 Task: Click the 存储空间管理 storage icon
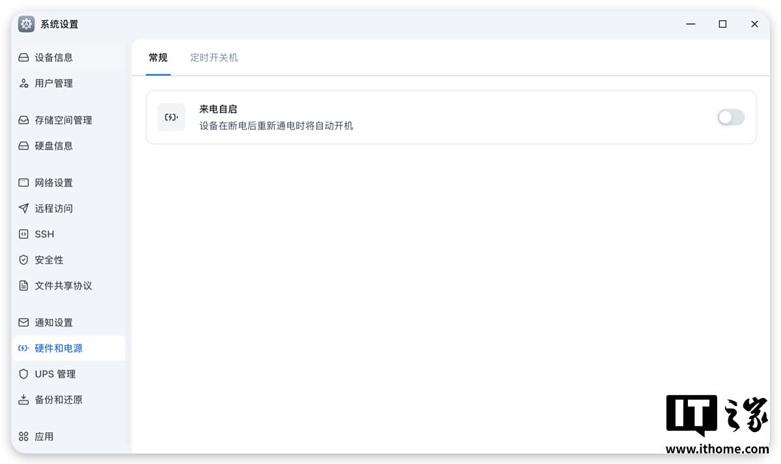point(23,120)
